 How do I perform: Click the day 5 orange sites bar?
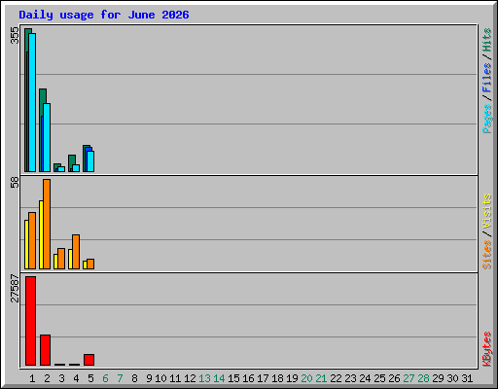[x=90, y=264]
